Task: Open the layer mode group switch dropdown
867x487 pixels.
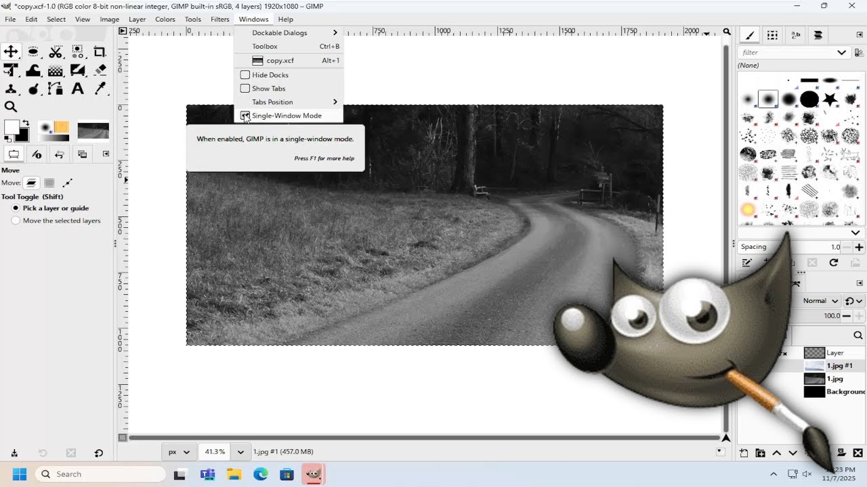Action: tap(855, 301)
